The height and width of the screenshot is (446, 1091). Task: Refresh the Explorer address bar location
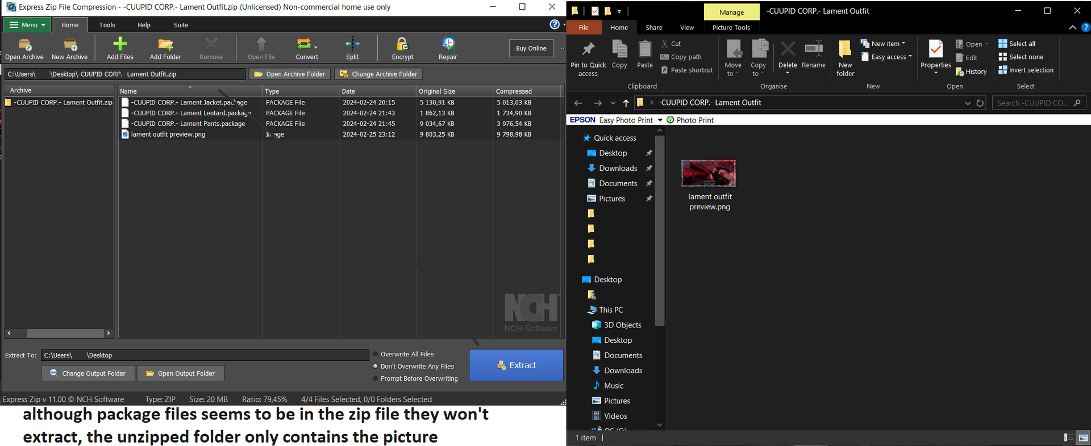pyautogui.click(x=980, y=103)
